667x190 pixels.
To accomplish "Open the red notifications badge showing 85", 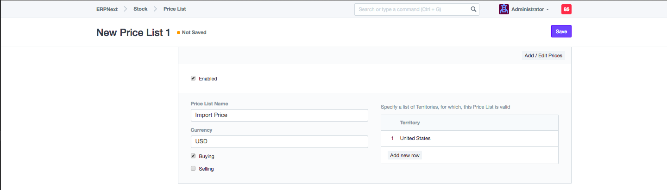I will tap(566, 9).
